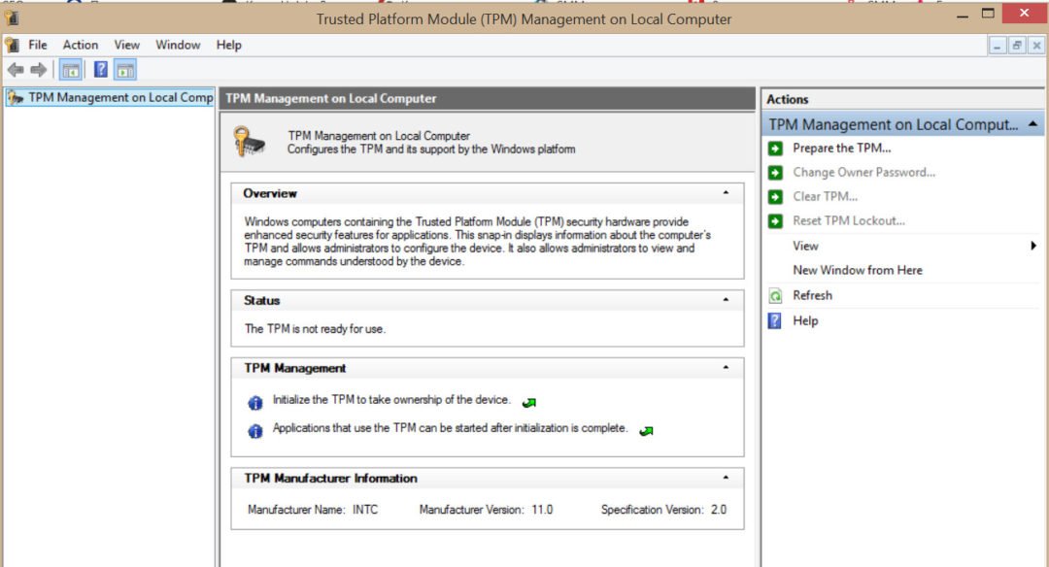Viewport: 1049px width, 567px height.
Task: Click green arrow after initialization complete message
Action: click(647, 430)
